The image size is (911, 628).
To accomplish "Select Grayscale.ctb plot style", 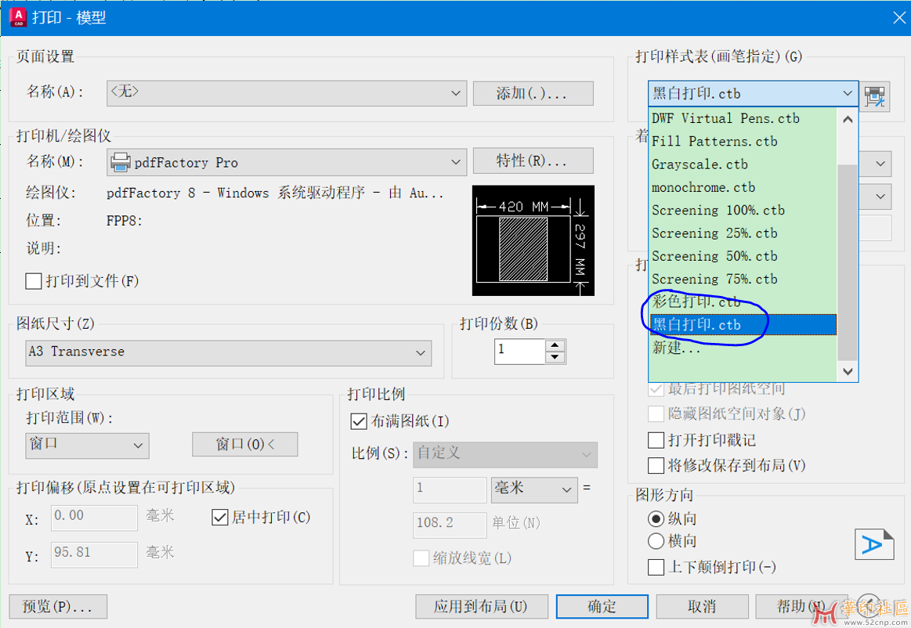I will click(743, 164).
